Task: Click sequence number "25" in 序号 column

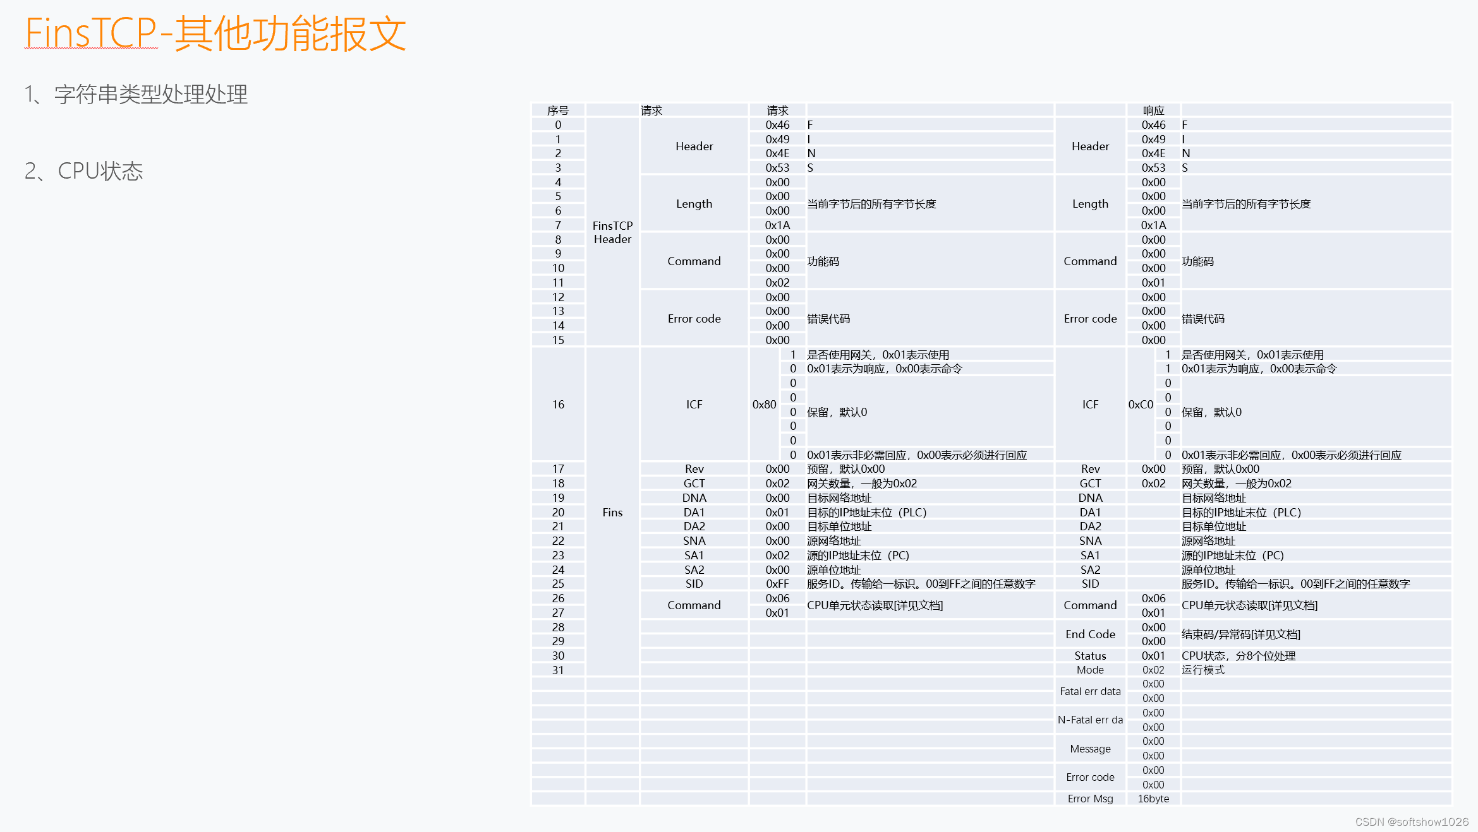Action: coord(558,584)
